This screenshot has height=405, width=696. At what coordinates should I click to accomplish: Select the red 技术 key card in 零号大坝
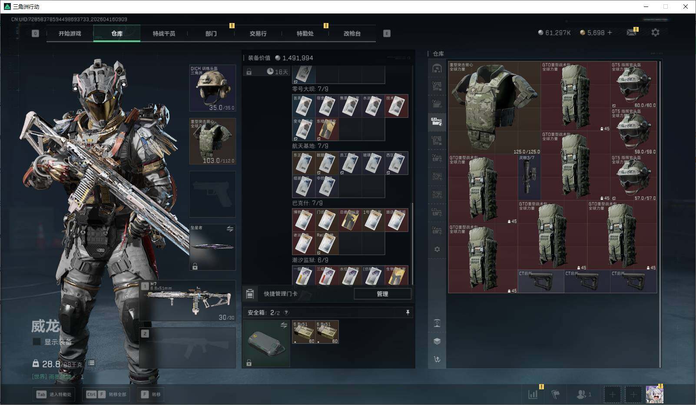point(396,106)
